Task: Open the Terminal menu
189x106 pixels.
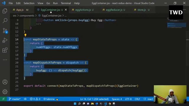Action: [66, 3]
